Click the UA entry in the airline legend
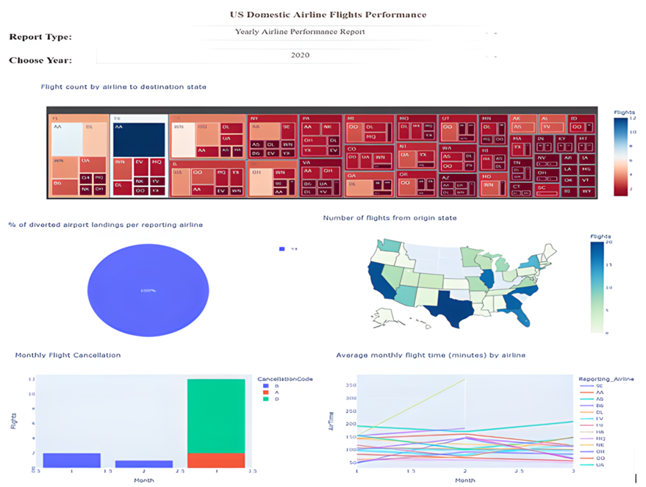The image size is (646, 487). 600,465
